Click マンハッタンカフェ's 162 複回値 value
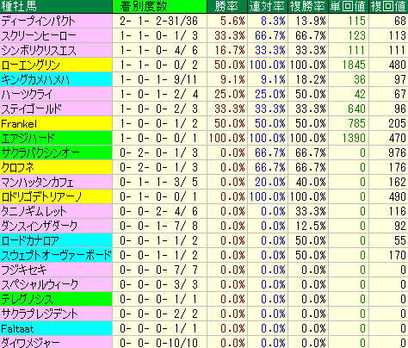Image resolution: width=408 pixels, height=348 pixels. [x=397, y=182]
